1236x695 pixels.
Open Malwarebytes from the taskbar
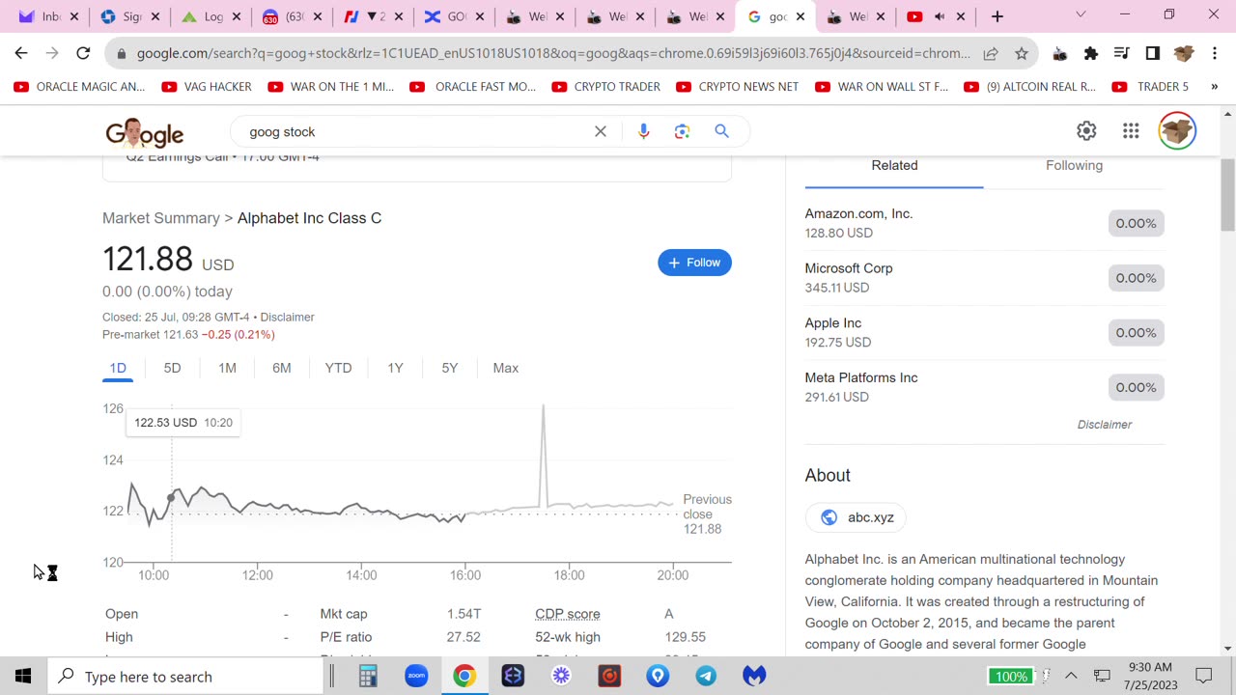click(x=754, y=676)
